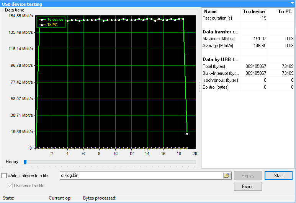Image resolution: width=296 pixels, height=203 pixels.
Task: Click the Name column header
Action: click(x=210, y=12)
